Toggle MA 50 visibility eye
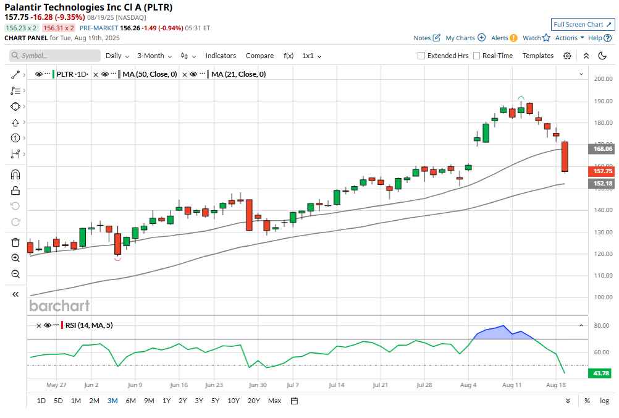 coord(104,74)
